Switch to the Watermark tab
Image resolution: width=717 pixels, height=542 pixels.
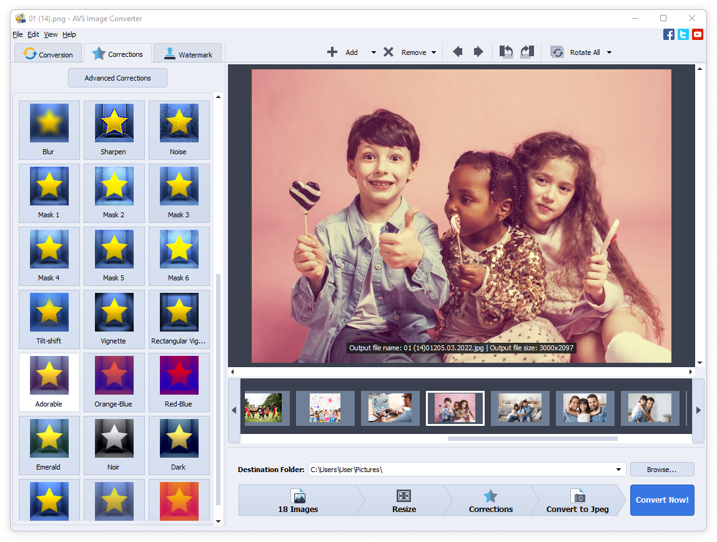[x=188, y=54]
